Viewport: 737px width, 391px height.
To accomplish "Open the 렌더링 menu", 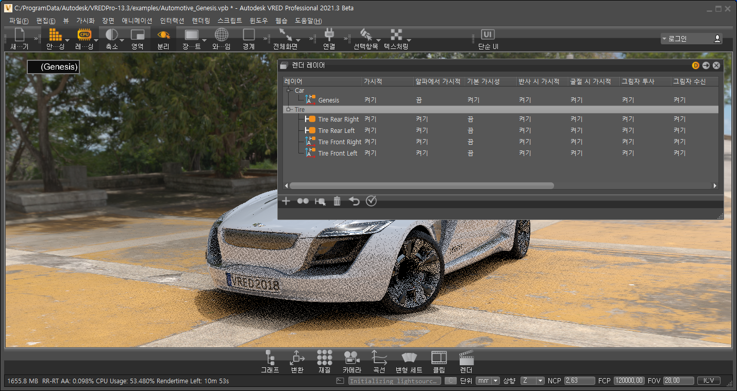I will point(200,21).
